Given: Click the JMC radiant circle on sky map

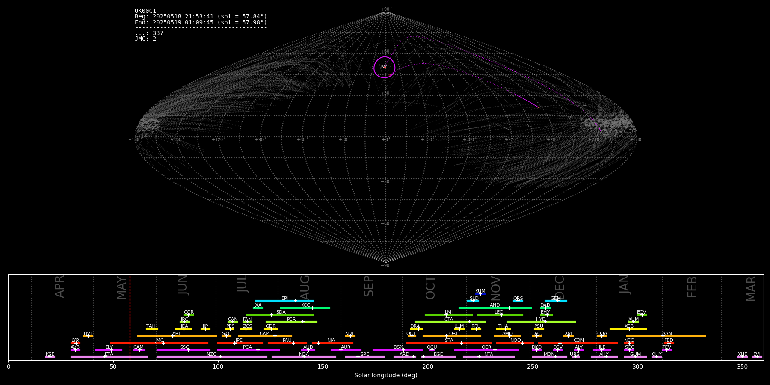Looking at the screenshot, I should coord(384,67).
